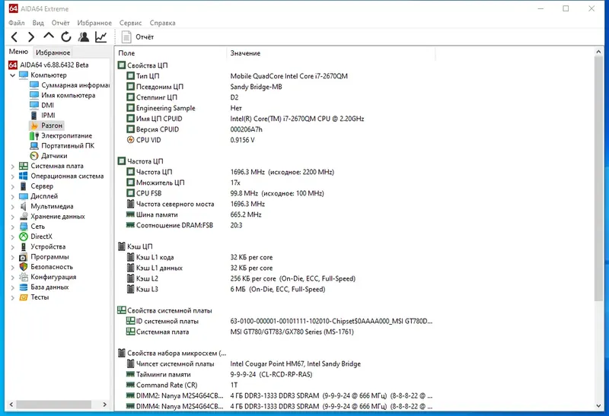This screenshot has height=416, width=609.
Task: Click the Устройства device icon
Action: (24, 246)
